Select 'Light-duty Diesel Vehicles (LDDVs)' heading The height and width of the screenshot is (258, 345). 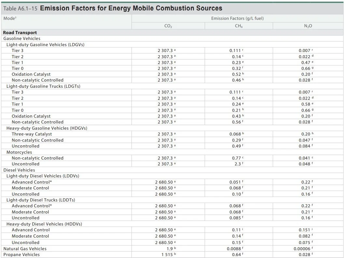43,176
